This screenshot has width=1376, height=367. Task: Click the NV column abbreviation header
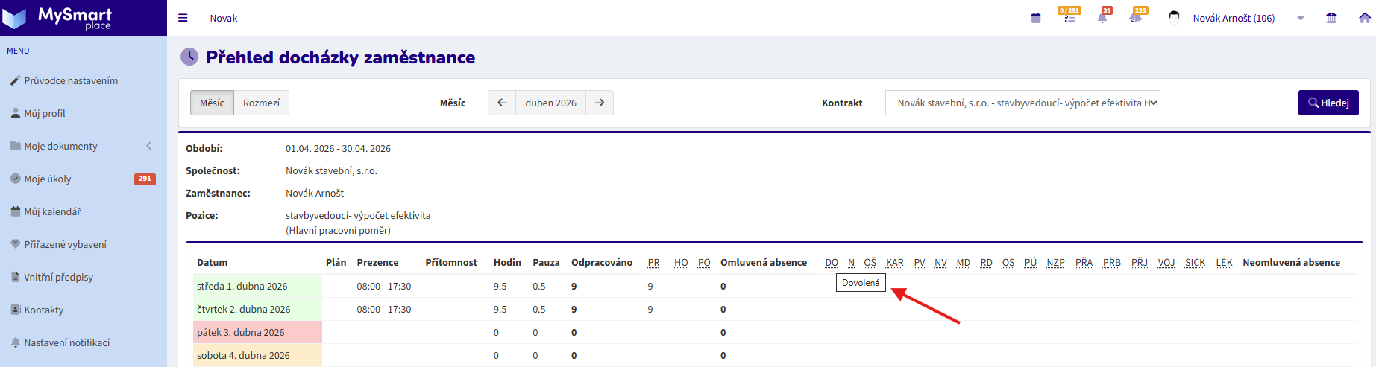click(940, 262)
